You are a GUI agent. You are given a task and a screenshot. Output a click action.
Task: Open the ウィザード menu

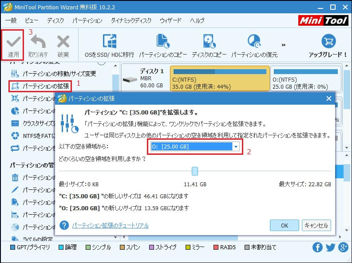click(170, 21)
